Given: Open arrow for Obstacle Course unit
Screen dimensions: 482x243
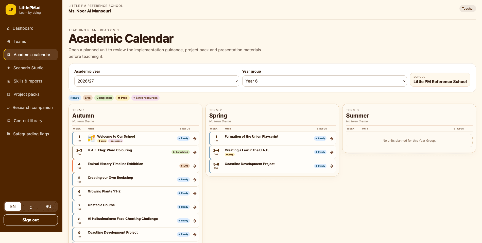Looking at the screenshot, I should 195,207.
